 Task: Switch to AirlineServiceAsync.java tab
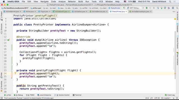140,12
